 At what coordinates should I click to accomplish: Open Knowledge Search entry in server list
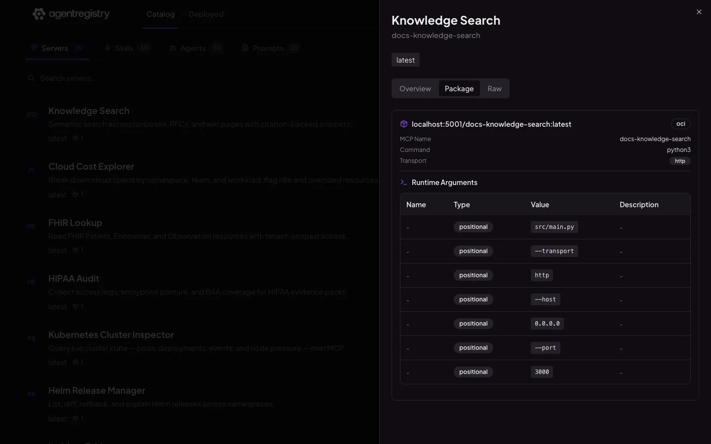click(x=202, y=124)
